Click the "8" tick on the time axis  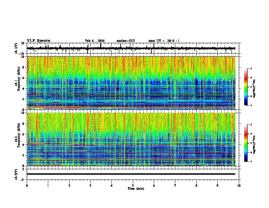[x=196, y=186]
